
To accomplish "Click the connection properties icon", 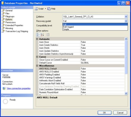I will 4,88.
